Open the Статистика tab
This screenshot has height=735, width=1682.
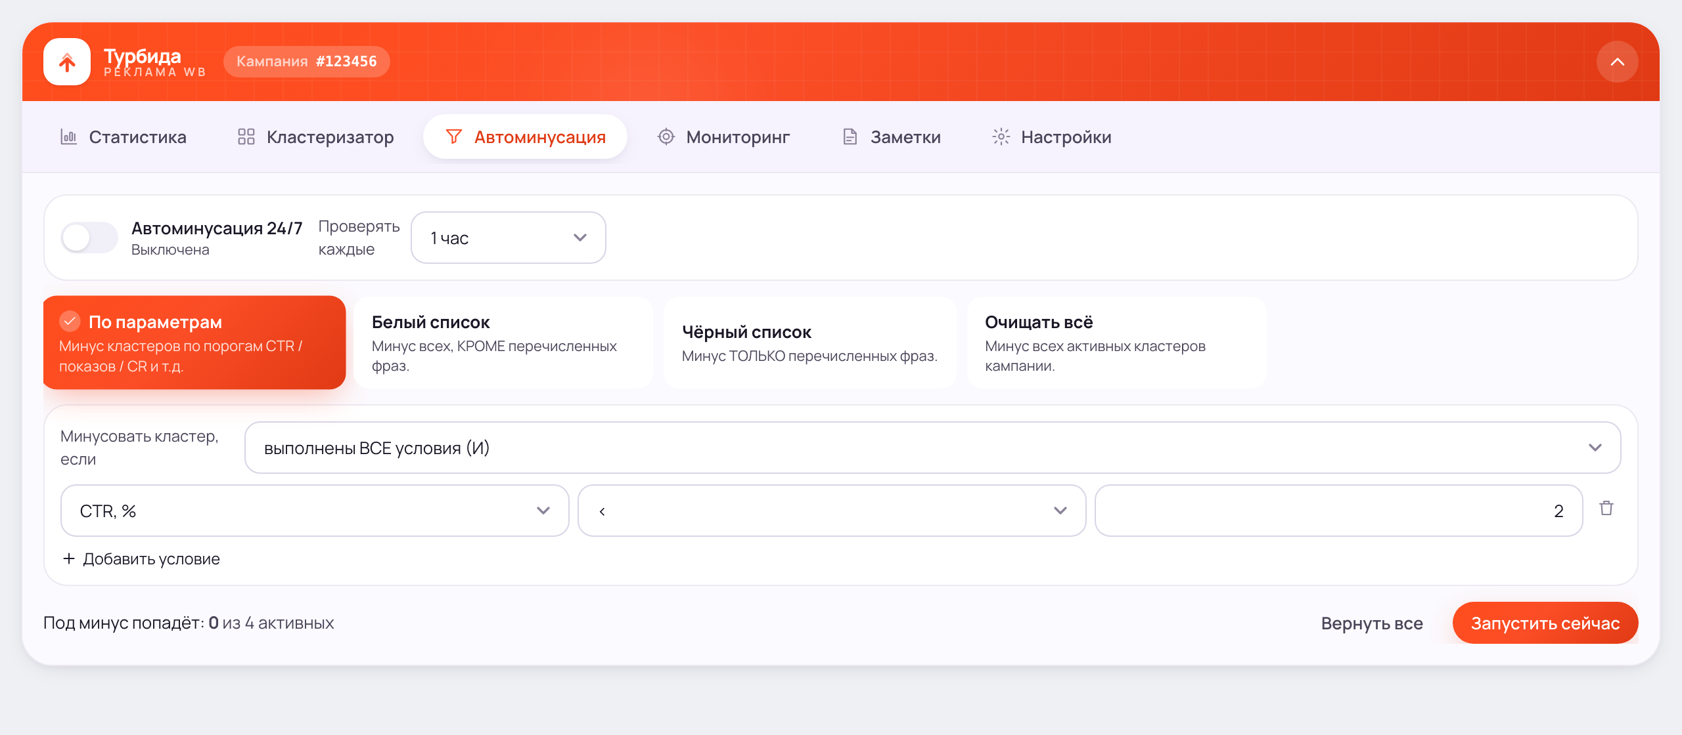124,136
